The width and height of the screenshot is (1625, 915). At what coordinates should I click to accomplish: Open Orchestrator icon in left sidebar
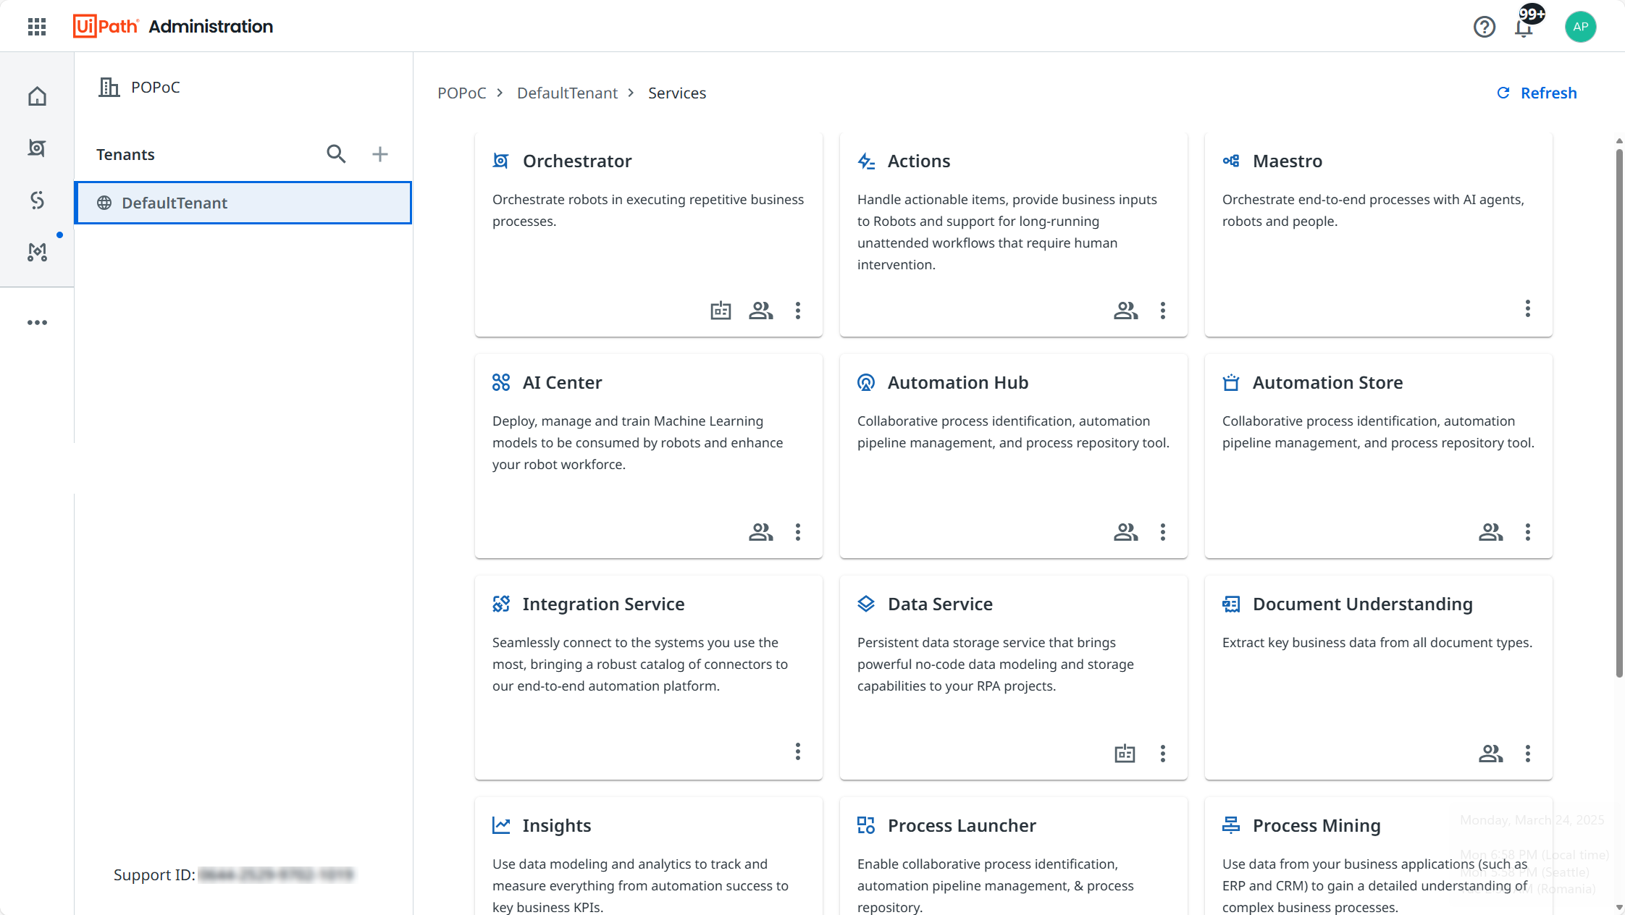[37, 148]
